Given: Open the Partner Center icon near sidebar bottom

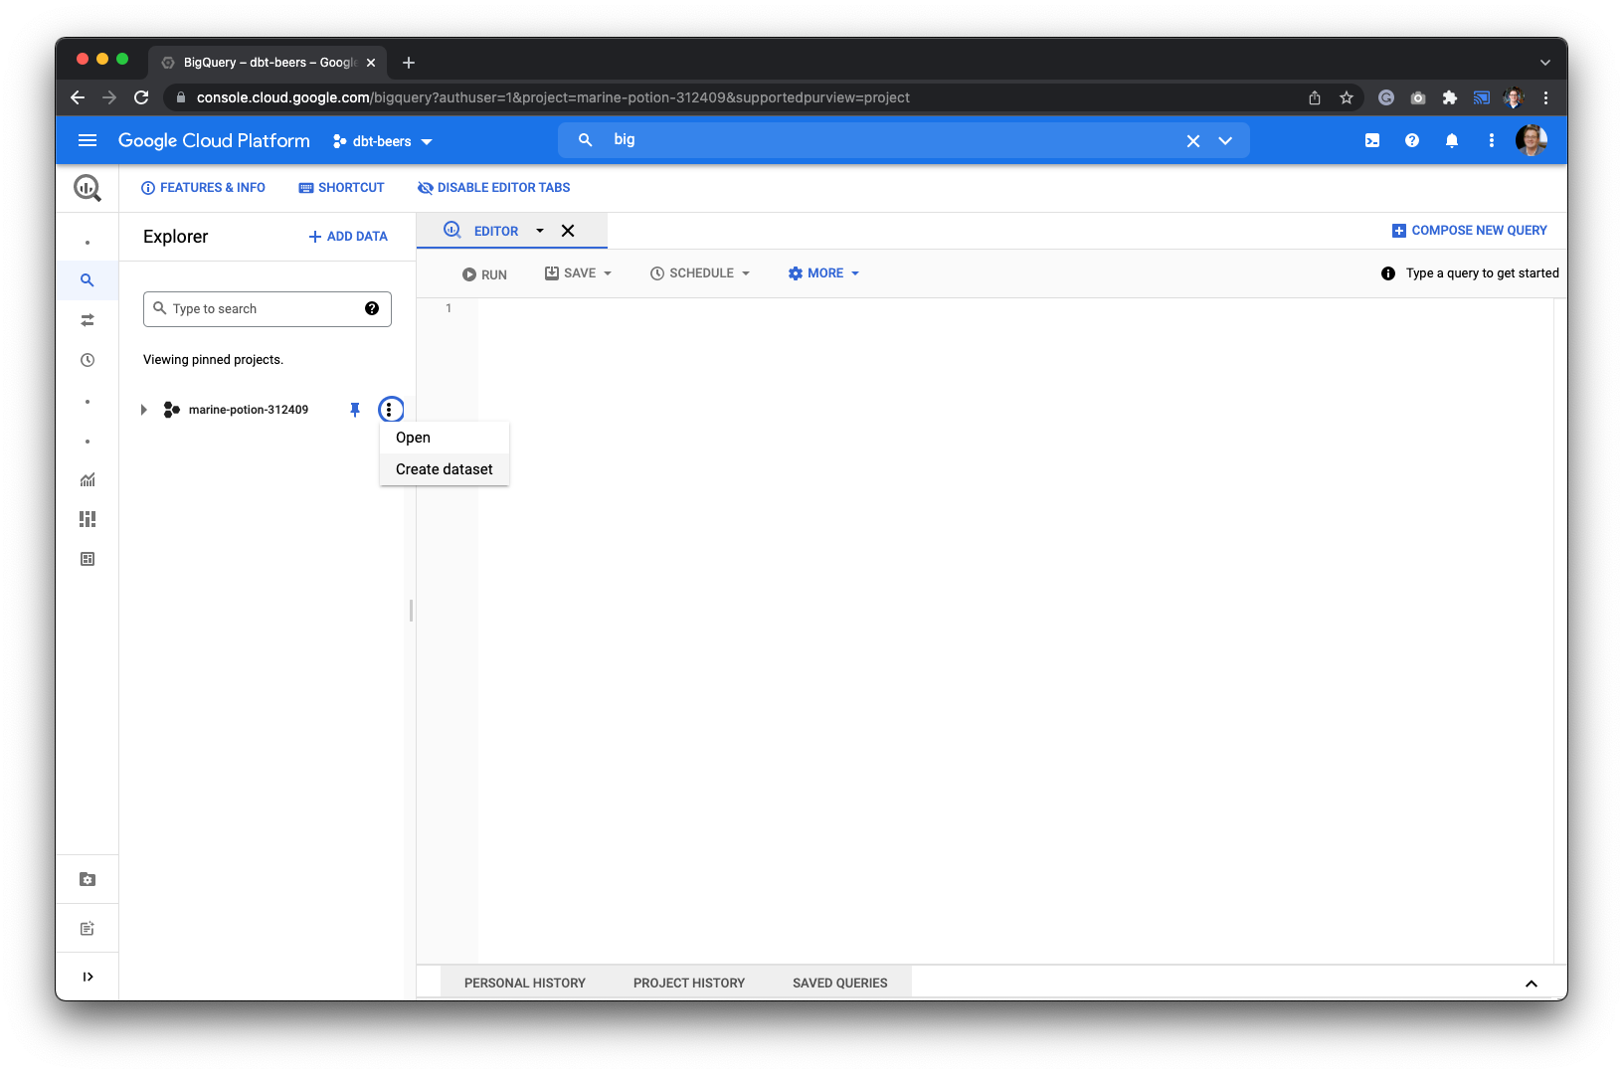Looking at the screenshot, I should tap(88, 879).
